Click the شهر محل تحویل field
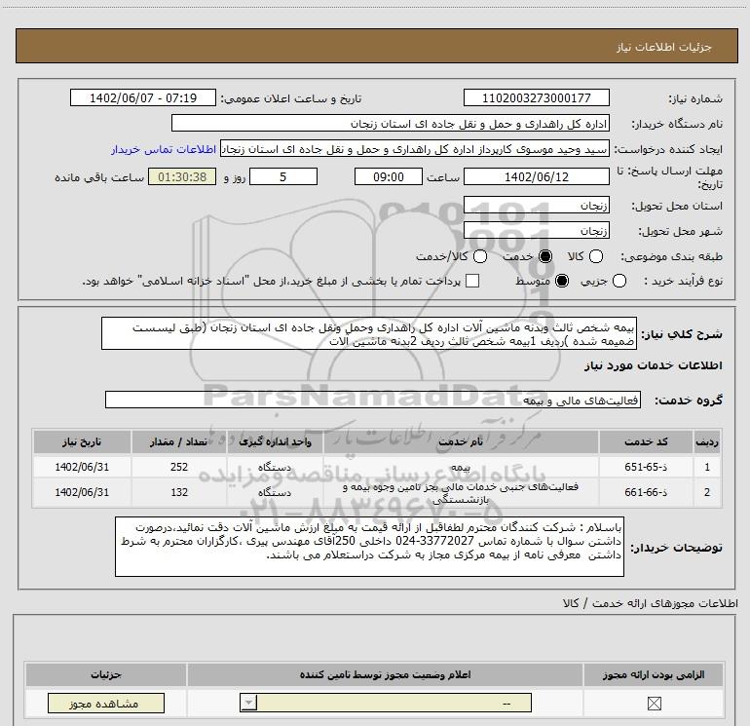Viewport: 750px width, 726px height. click(x=536, y=231)
